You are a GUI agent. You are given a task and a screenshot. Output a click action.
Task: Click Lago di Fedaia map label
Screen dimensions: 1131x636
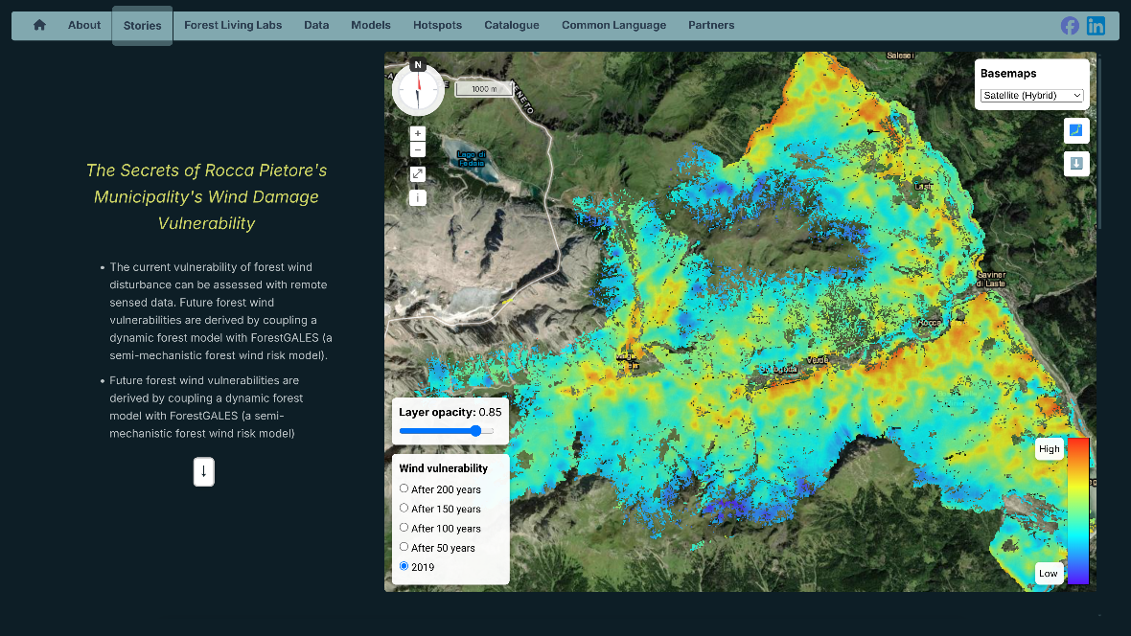tap(472, 159)
